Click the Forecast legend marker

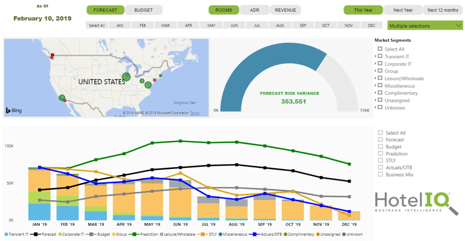click(x=35, y=234)
